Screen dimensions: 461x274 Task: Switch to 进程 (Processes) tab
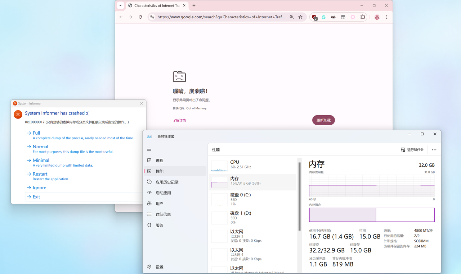coord(159,161)
